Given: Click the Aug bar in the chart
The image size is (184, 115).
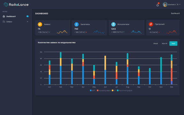Looking at the screenshot, I should [x=127, y=69].
